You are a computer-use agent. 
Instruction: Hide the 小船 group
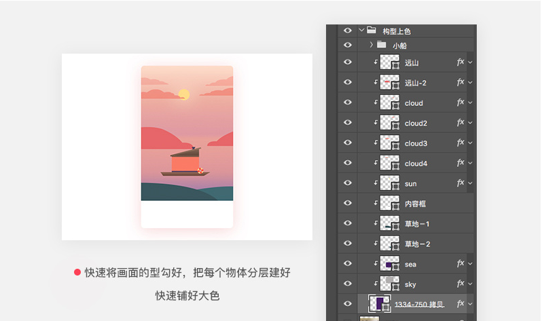pos(347,45)
